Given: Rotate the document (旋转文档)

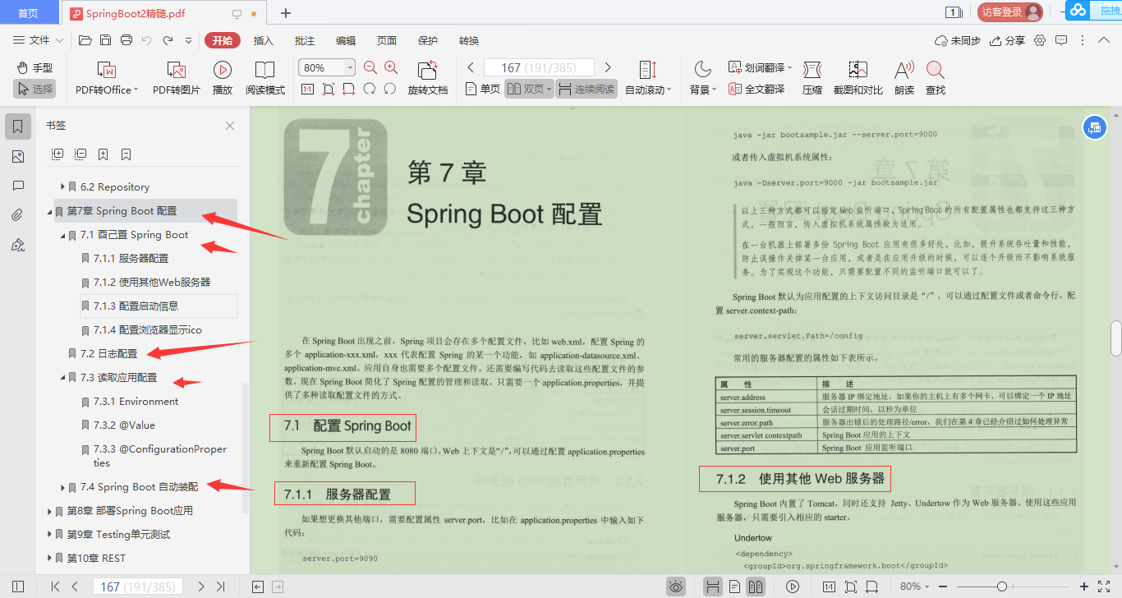Looking at the screenshot, I should pos(428,79).
